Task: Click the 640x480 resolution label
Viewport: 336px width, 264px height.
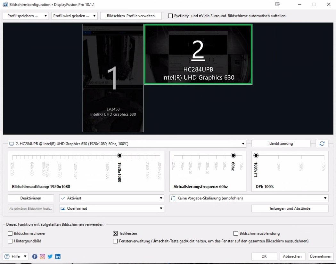Action: pos(32,169)
